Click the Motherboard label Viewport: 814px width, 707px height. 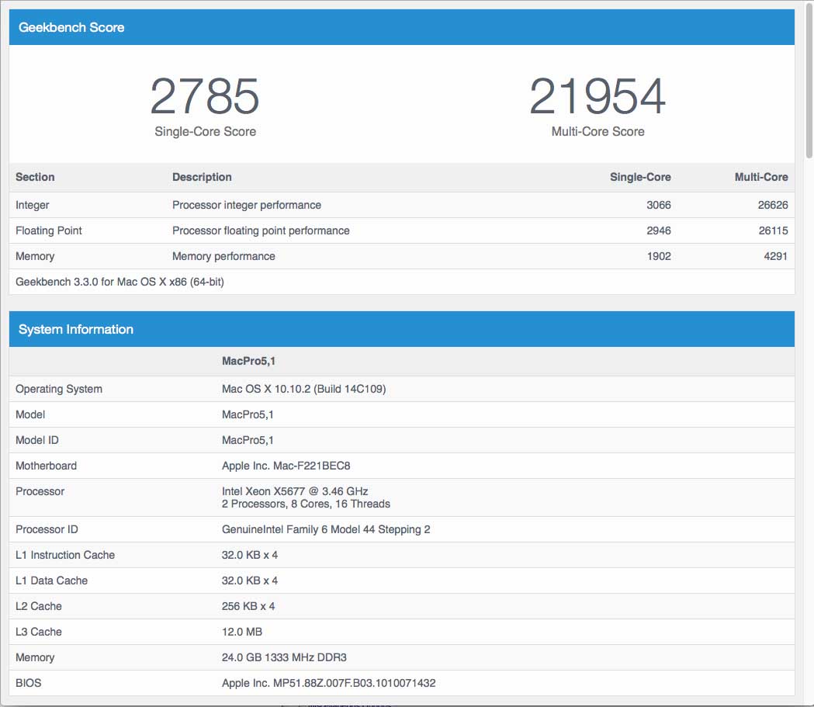pyautogui.click(x=47, y=466)
